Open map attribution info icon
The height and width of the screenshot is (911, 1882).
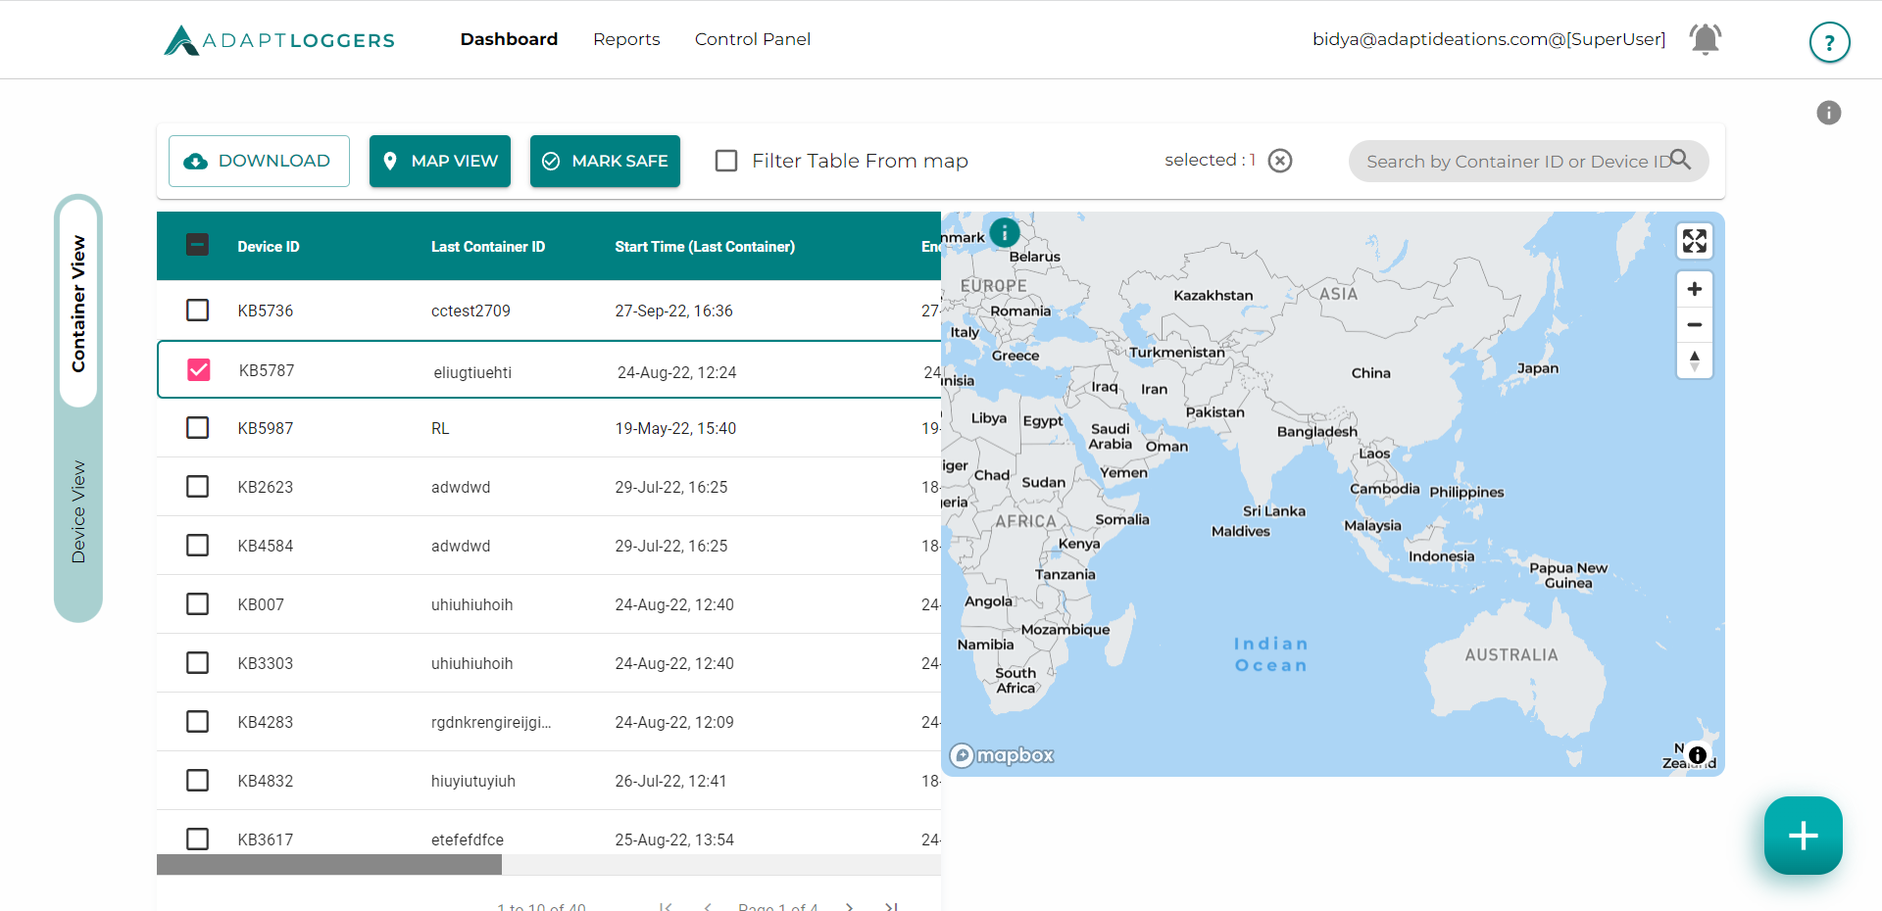tap(1698, 755)
